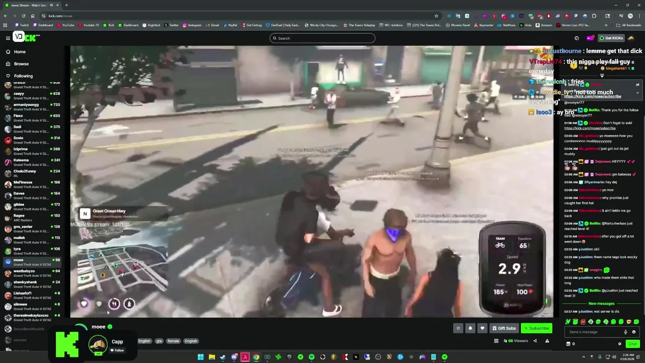Expand the pinned message chevron
Viewport: 645px width, 363px height.
pyautogui.click(x=637, y=93)
